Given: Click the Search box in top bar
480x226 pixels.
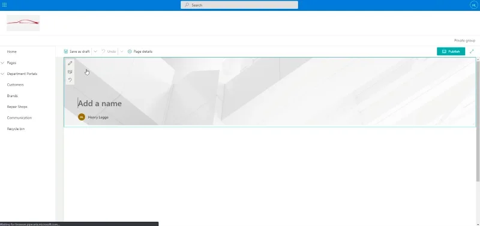Looking at the screenshot, I should coord(239,5).
